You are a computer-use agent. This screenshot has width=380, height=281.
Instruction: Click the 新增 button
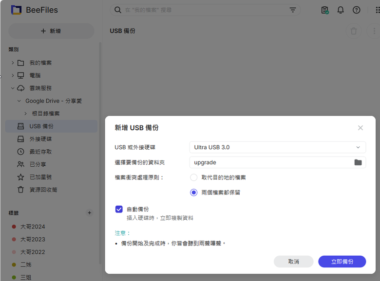[x=51, y=31]
